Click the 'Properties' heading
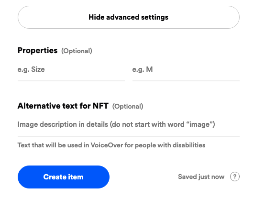Screen dimensions: 254x210 tap(37, 50)
